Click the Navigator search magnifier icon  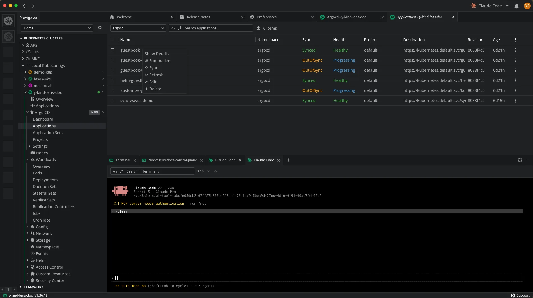click(100, 28)
